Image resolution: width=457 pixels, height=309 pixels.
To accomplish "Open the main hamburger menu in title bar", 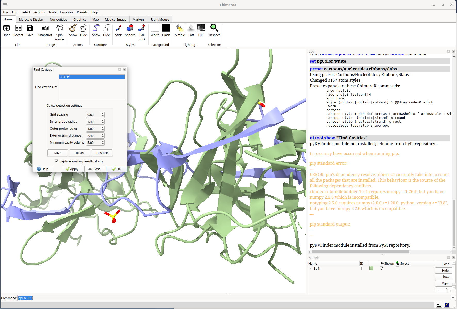I will tap(5, 5).
